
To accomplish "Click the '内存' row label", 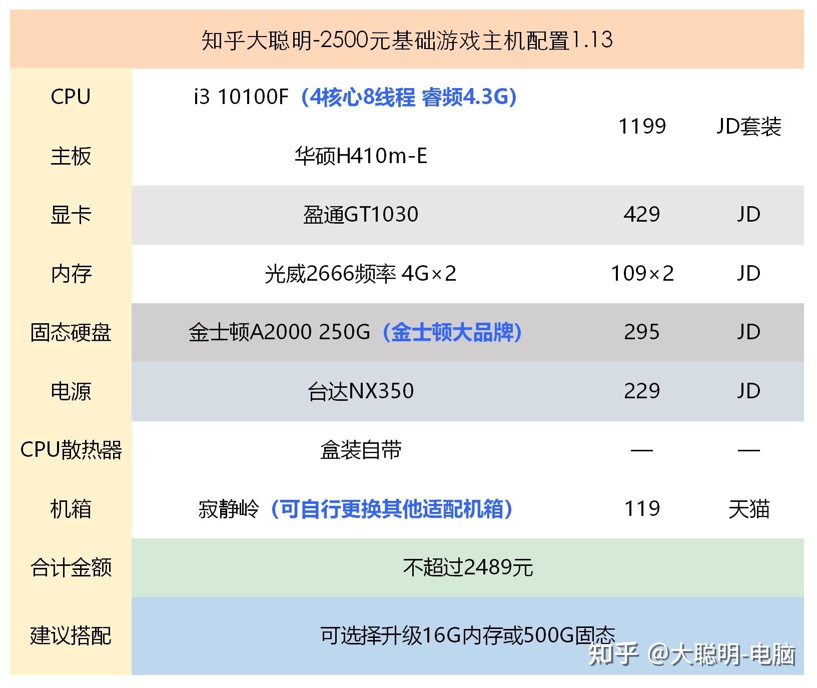I will point(71,274).
